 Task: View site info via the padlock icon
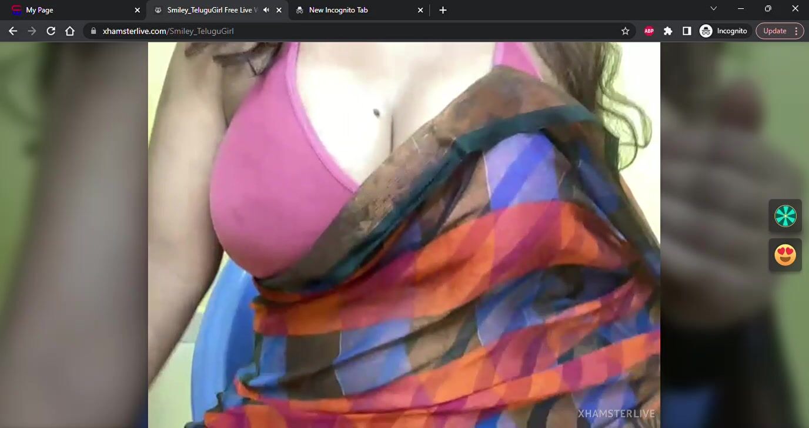[93, 31]
